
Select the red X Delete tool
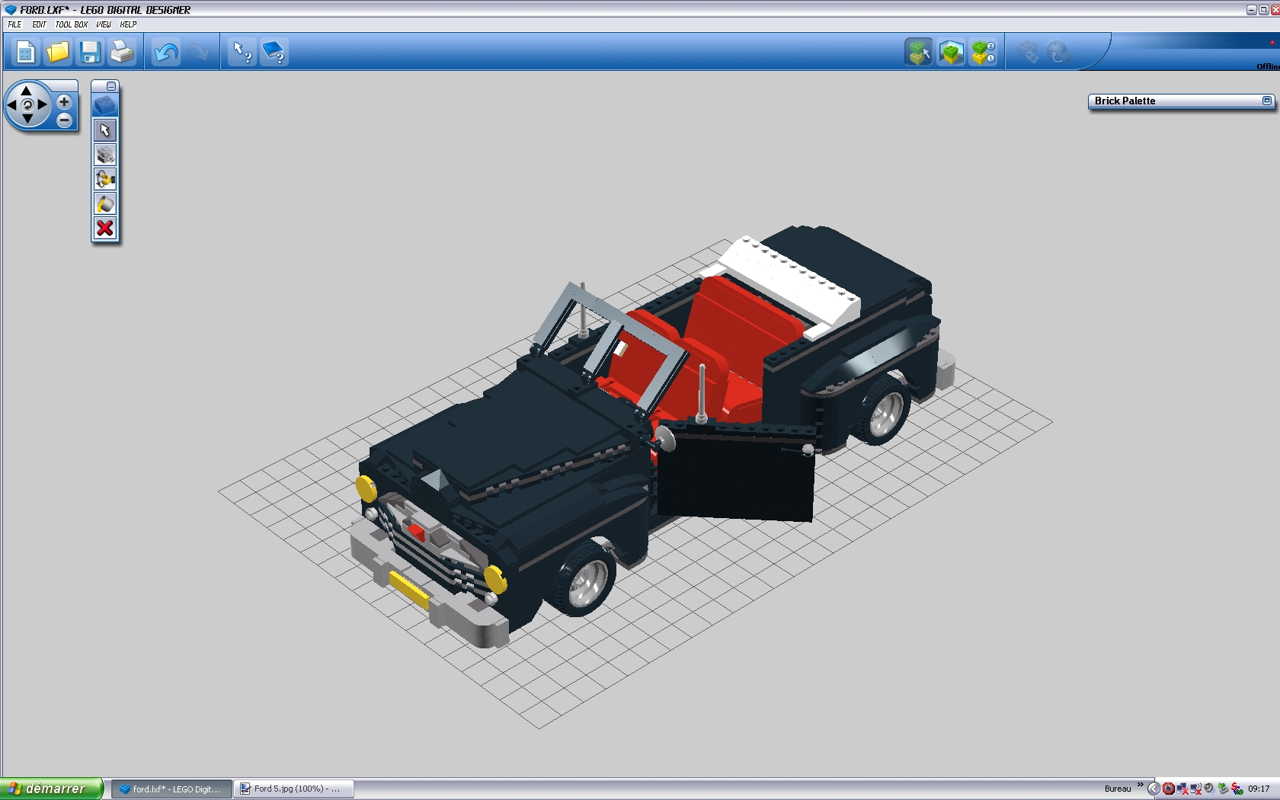pyautogui.click(x=105, y=228)
